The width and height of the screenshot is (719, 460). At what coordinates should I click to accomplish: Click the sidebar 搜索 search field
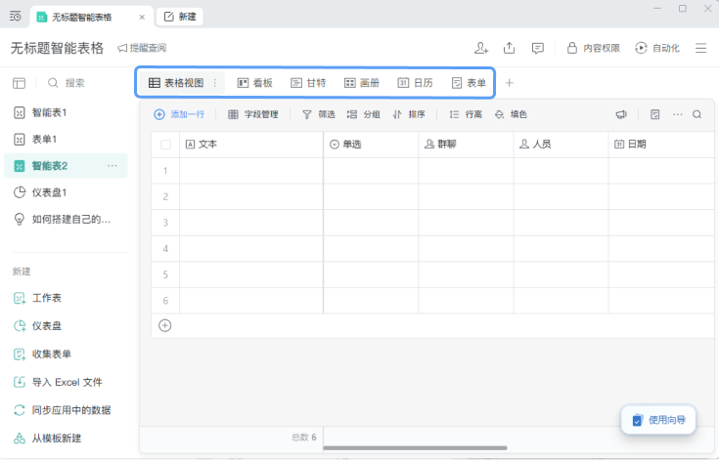pyautogui.click(x=74, y=83)
